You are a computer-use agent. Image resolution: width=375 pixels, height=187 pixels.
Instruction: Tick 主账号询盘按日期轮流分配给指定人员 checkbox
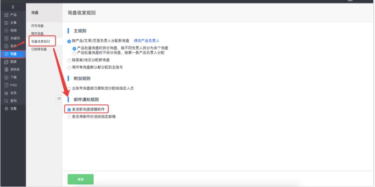click(69, 88)
